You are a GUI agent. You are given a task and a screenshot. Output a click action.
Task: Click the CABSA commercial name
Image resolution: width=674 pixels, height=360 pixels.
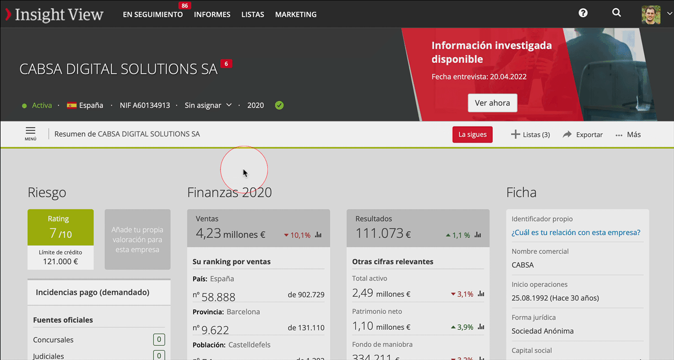[x=523, y=265]
